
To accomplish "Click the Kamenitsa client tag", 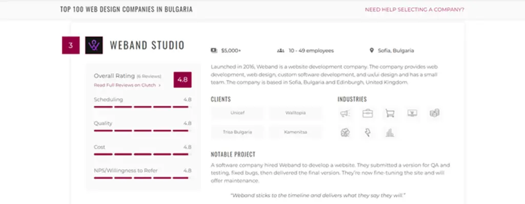I will [x=296, y=132].
